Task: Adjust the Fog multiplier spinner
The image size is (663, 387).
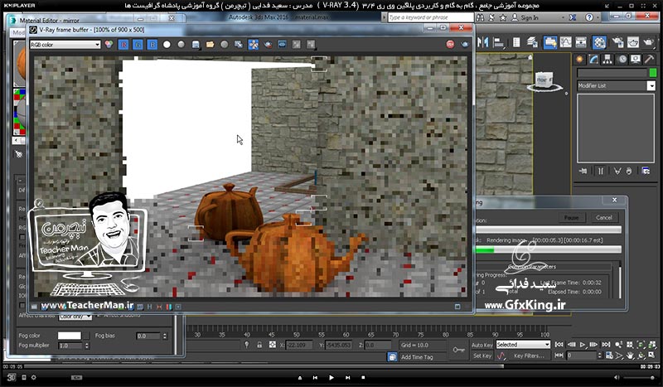Action: [87, 346]
